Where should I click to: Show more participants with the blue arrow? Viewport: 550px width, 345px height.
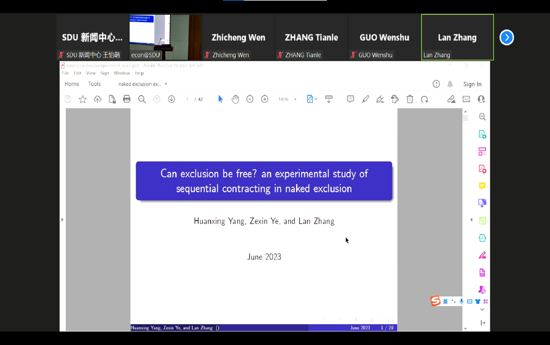pos(507,37)
